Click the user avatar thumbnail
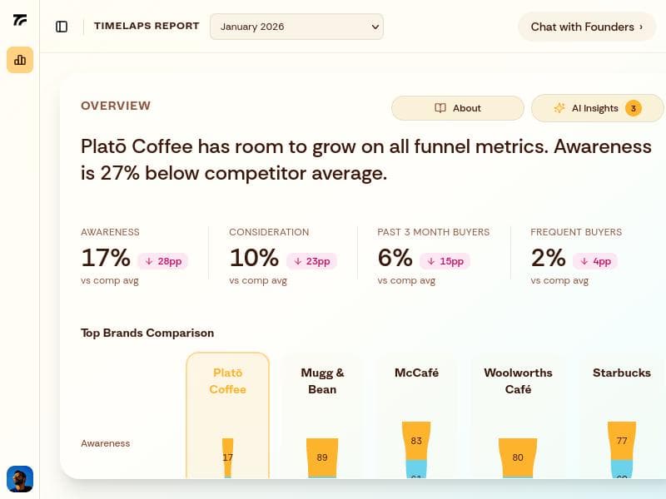Screen dimensions: 666x499 20,479
